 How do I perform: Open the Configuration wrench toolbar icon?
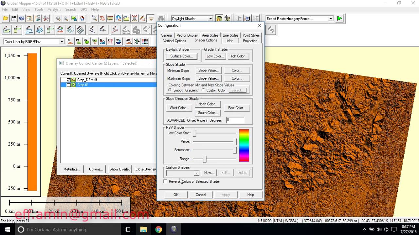click(x=46, y=19)
